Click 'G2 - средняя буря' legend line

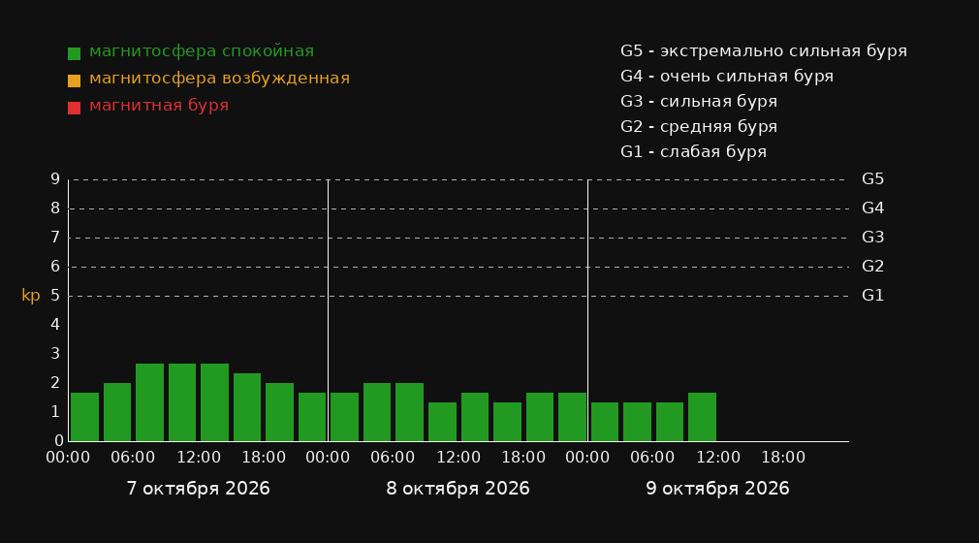click(x=699, y=127)
